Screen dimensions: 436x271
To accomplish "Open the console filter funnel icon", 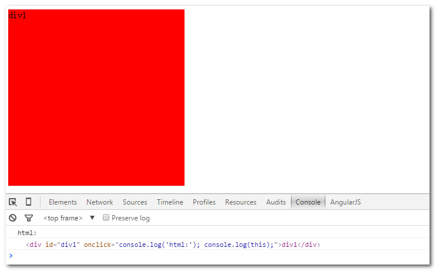I will click(x=28, y=218).
